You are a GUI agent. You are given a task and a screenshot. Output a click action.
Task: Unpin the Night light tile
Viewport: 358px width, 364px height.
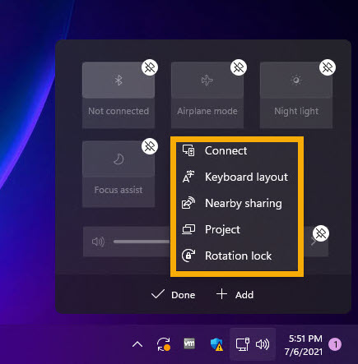(328, 67)
